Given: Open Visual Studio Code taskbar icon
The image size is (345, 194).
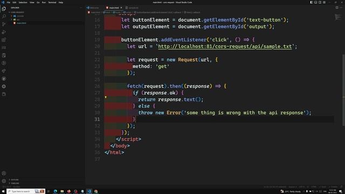Looking at the screenshot, I should 89,191.
